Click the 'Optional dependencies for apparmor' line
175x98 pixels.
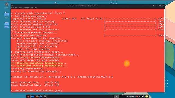36,38
